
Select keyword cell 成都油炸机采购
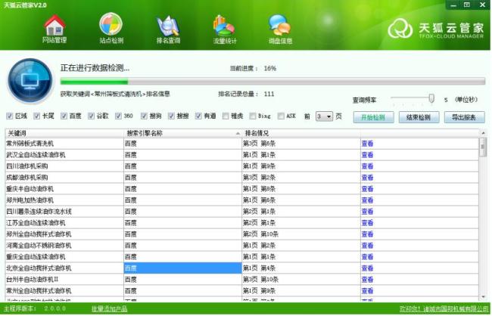click(x=64, y=178)
